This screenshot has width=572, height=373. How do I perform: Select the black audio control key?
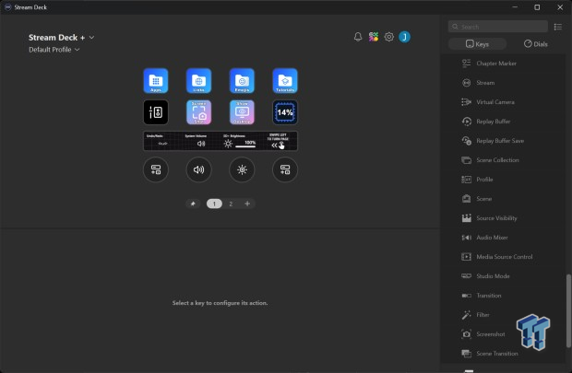click(x=156, y=112)
